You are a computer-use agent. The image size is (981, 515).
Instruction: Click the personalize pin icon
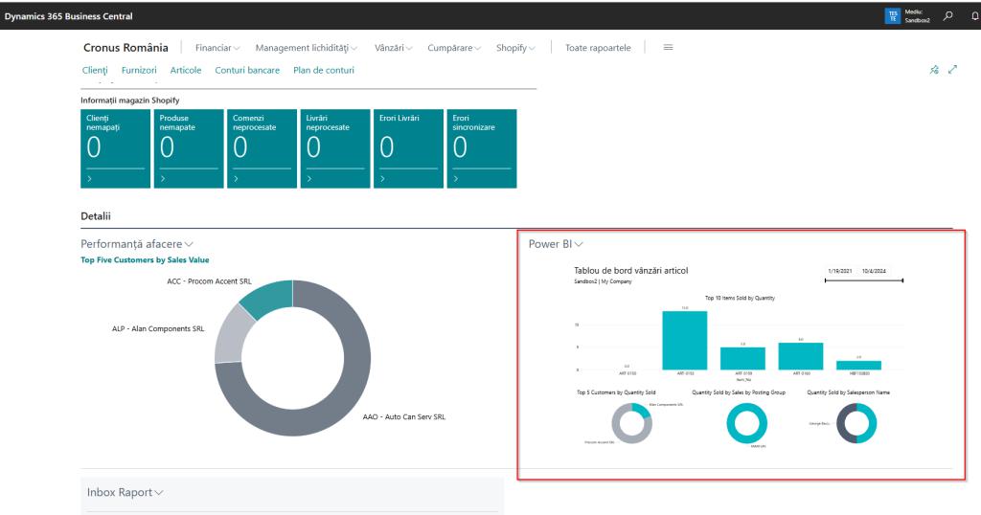(x=934, y=70)
